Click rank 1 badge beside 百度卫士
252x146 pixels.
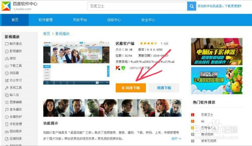click(192, 115)
